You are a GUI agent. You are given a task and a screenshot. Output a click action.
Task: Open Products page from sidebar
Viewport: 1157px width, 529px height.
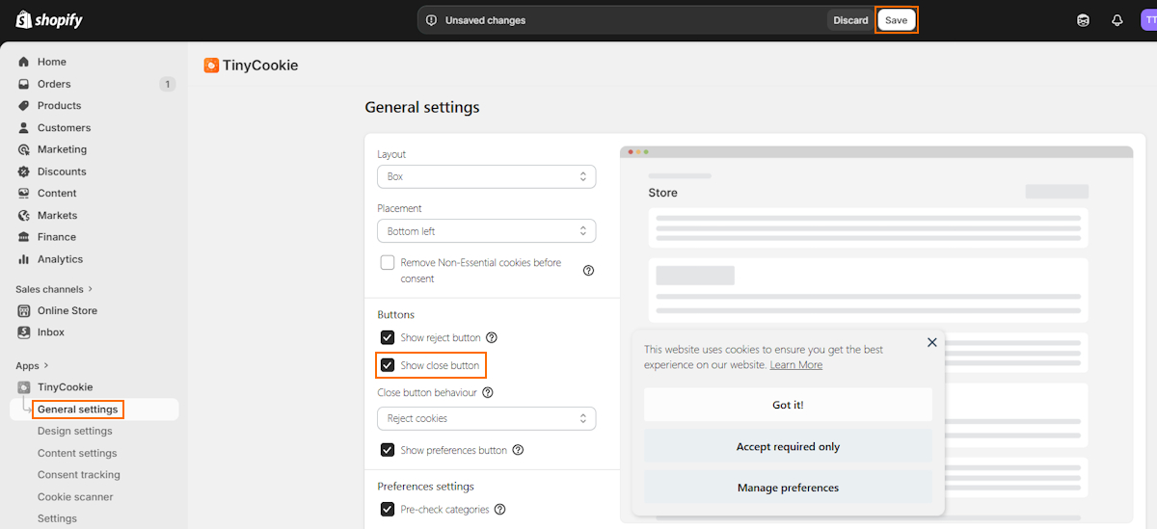(x=59, y=106)
